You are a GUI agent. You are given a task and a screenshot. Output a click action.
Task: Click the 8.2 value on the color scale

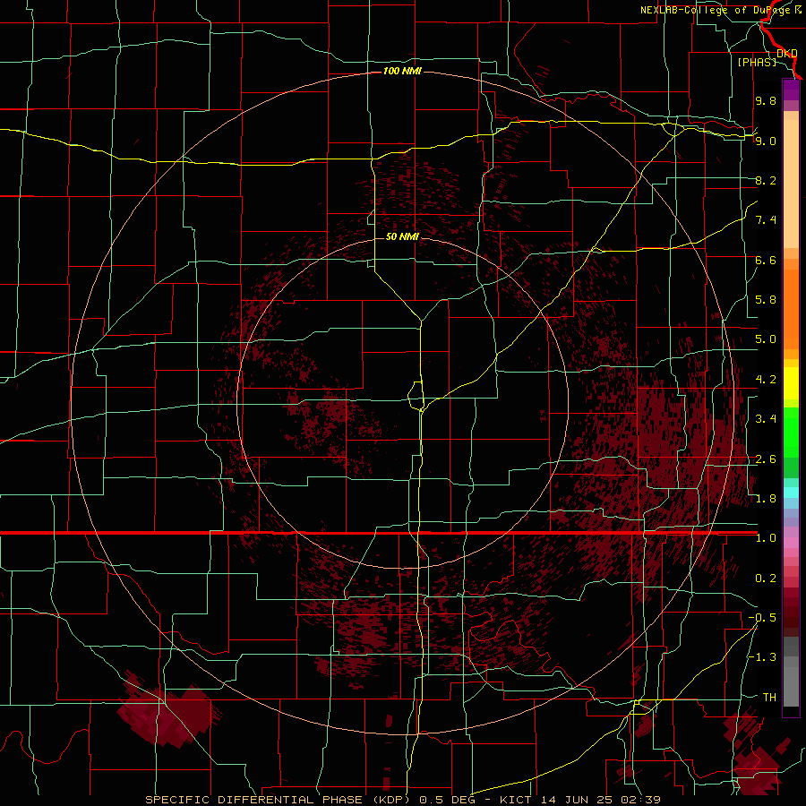[766, 180]
